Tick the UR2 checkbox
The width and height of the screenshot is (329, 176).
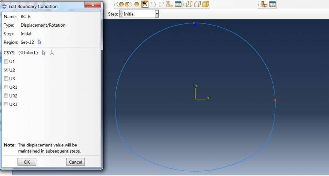[x=6, y=96]
